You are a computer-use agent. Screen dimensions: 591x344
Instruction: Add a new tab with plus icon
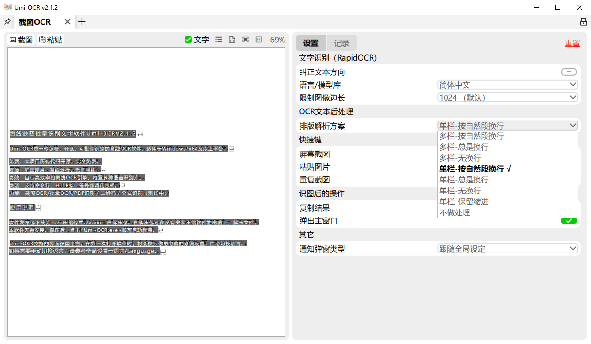tap(82, 22)
